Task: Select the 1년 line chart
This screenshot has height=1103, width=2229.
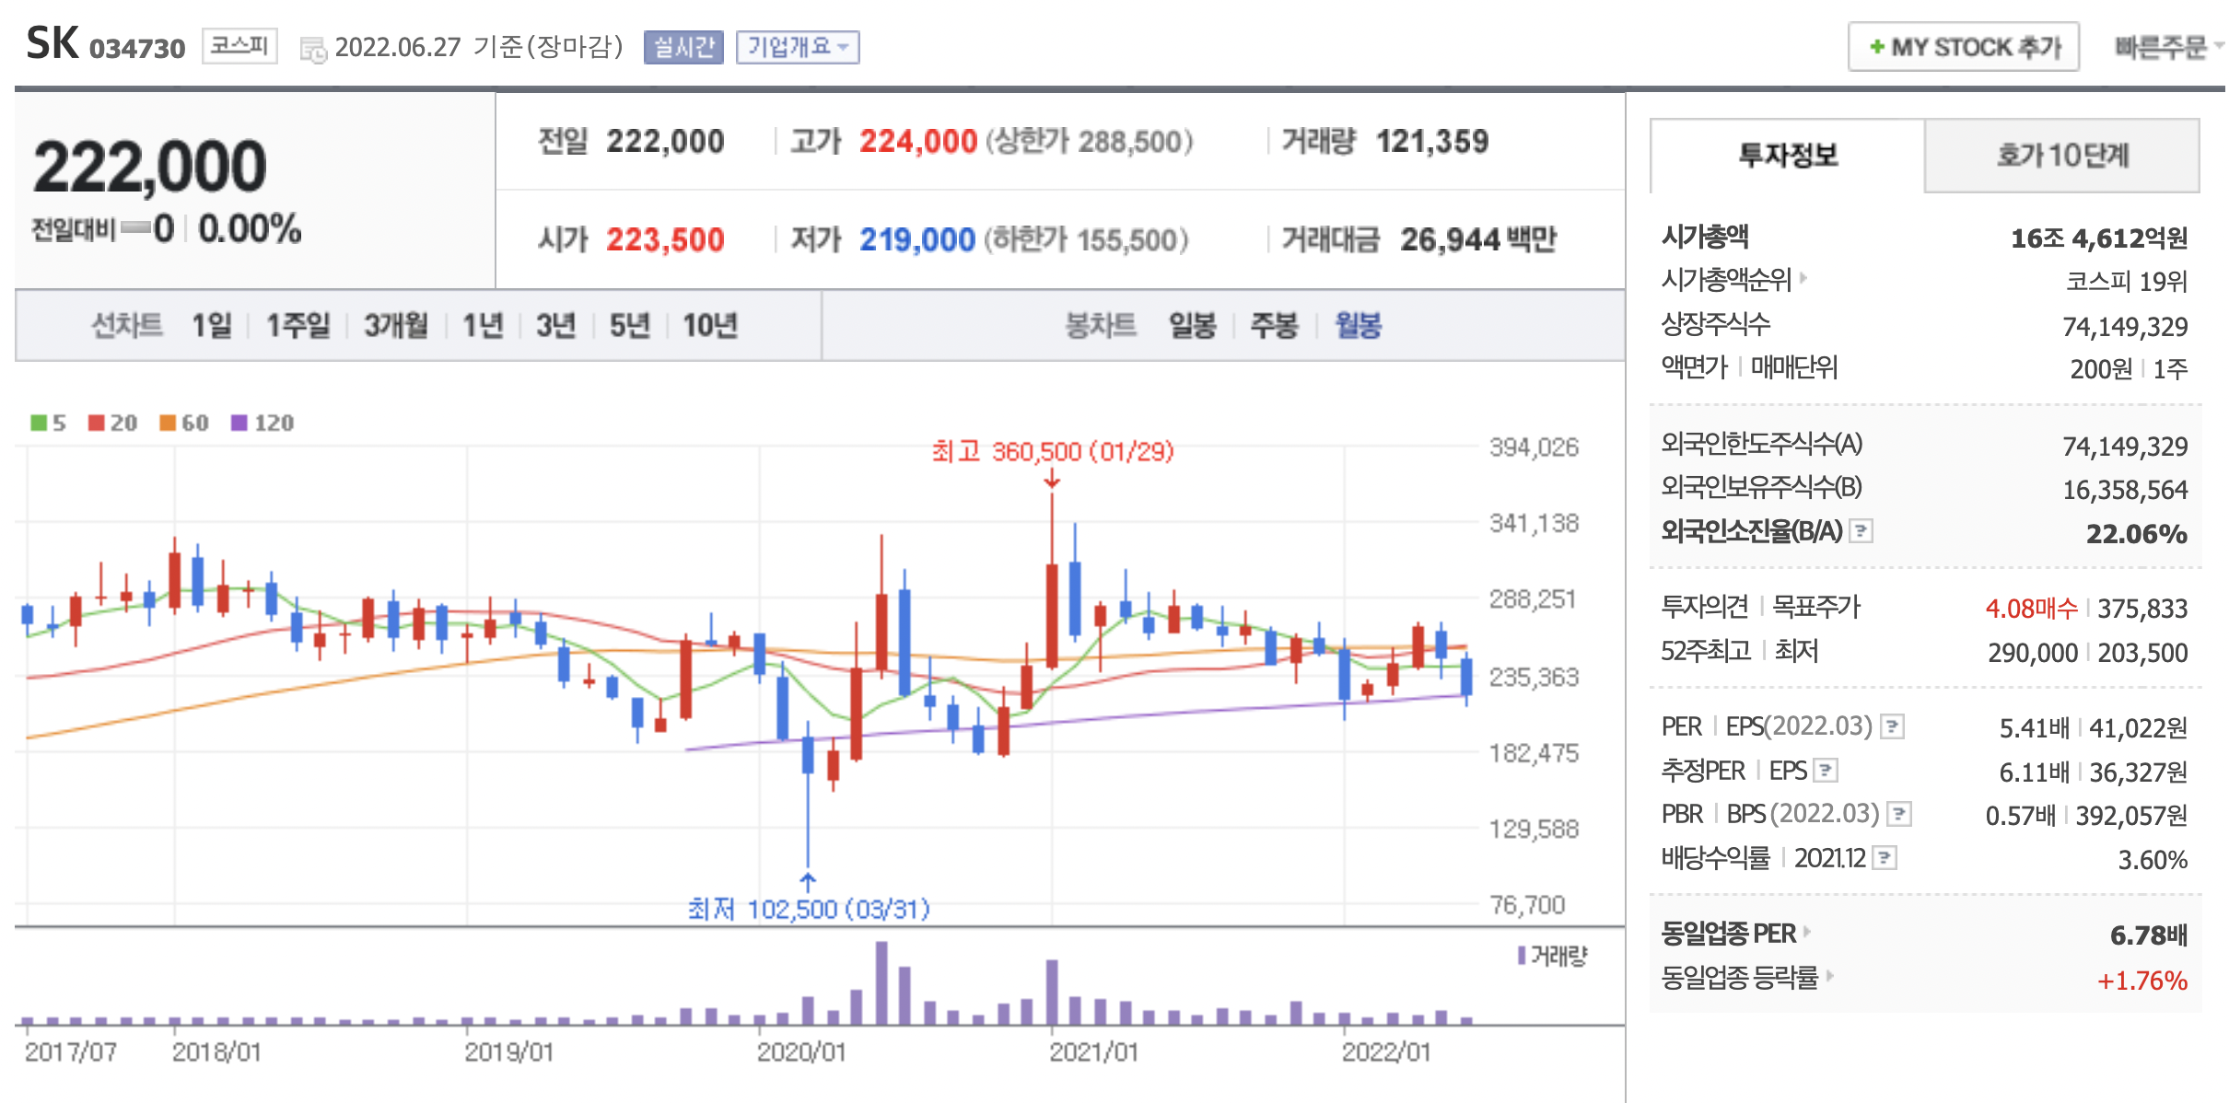Action: 483,326
